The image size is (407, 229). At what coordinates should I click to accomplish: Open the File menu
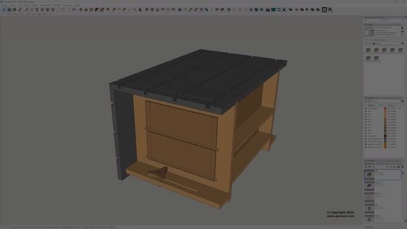[4, 5]
